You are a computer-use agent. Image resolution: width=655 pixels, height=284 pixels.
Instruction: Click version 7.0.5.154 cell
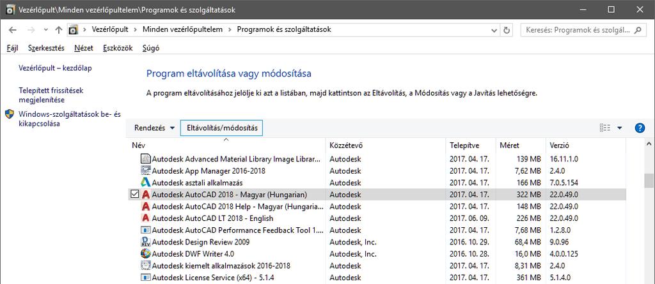click(x=564, y=183)
